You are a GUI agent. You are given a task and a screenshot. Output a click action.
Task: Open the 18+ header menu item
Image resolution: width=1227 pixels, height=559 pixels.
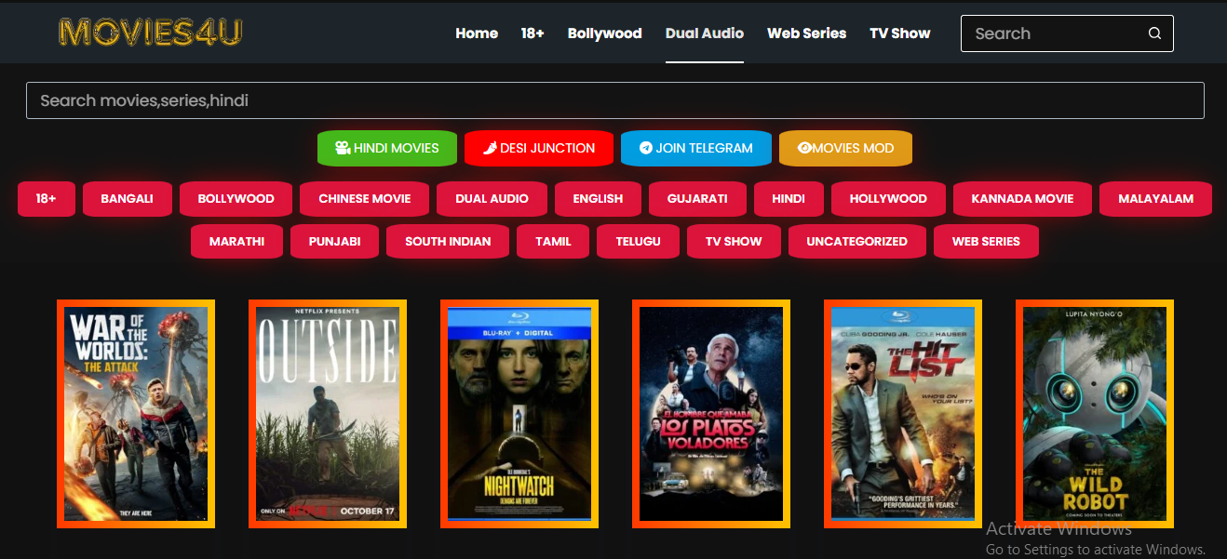point(533,33)
